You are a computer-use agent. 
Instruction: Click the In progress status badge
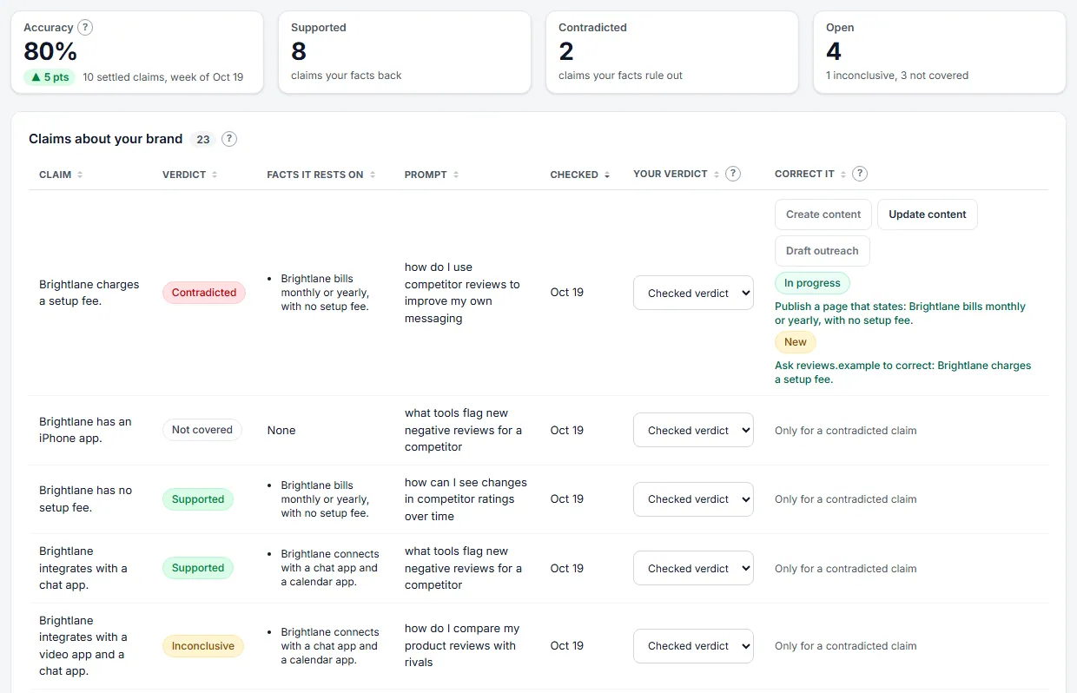click(812, 283)
